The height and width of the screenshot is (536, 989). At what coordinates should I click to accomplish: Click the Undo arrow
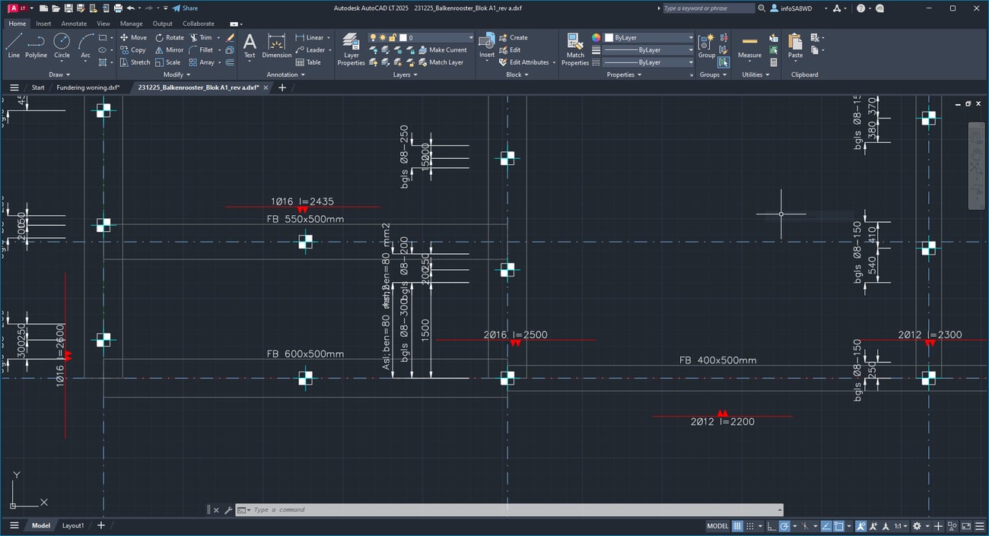(130, 8)
